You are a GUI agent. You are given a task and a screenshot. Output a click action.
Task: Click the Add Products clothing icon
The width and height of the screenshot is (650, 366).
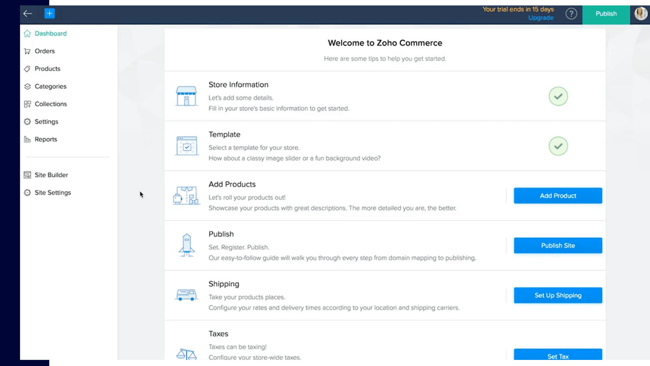[186, 196]
